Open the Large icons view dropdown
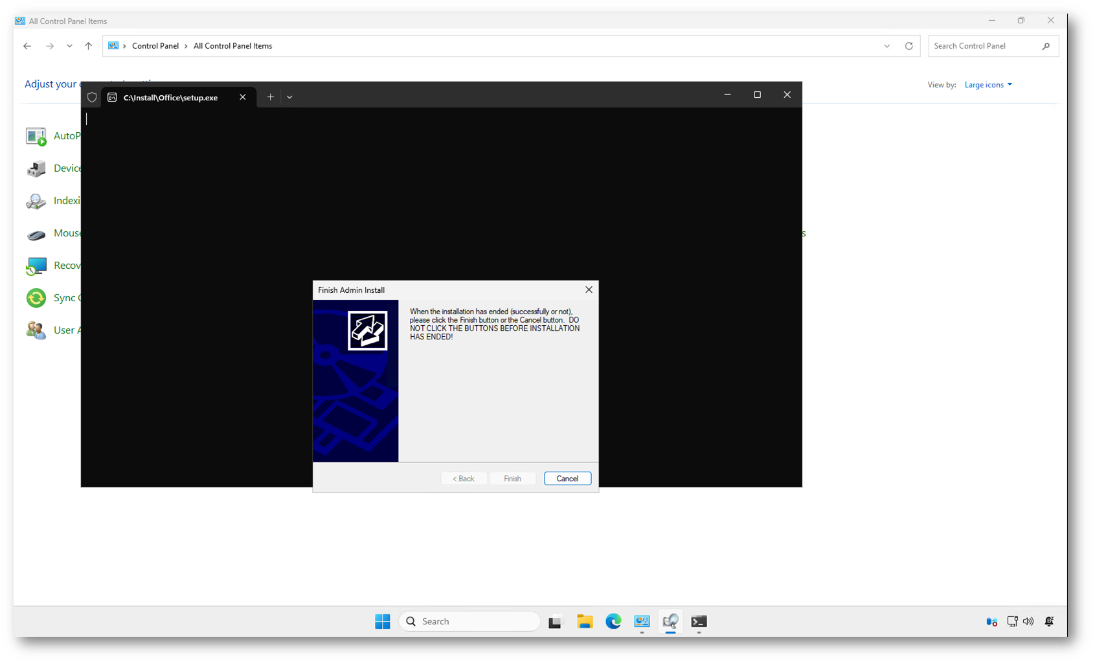 point(988,85)
